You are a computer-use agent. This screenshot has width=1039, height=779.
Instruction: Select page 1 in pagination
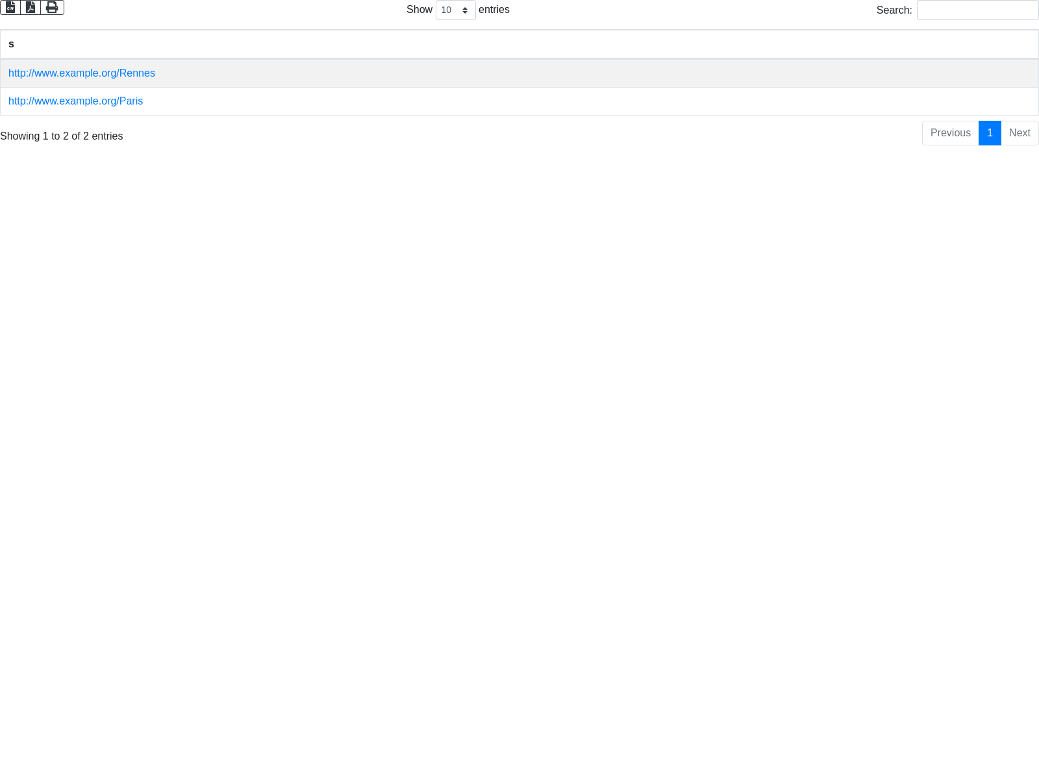tap(990, 133)
